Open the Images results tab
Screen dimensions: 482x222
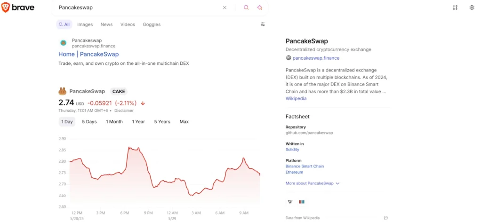(x=85, y=24)
